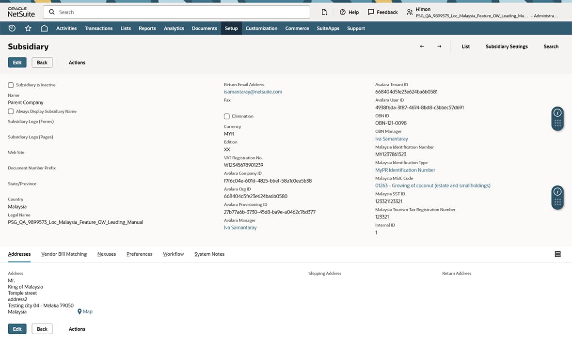Click the Oracle NetSuite logo
The height and width of the screenshot is (340, 572).
(x=22, y=11)
